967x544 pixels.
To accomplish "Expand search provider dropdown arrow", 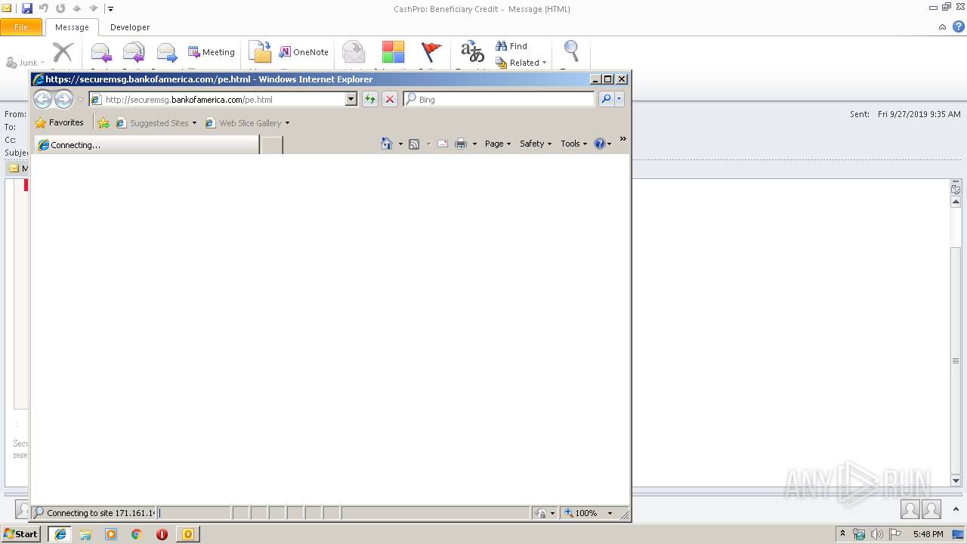I will tap(619, 99).
